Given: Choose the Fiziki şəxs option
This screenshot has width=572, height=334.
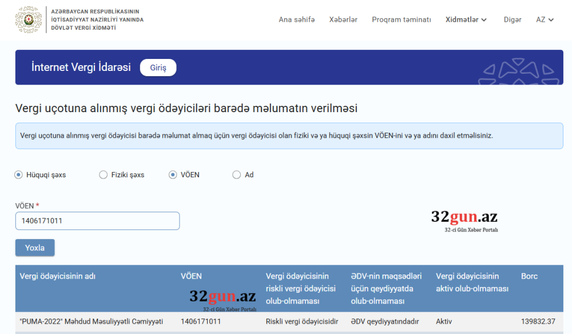Looking at the screenshot, I should pos(103,174).
